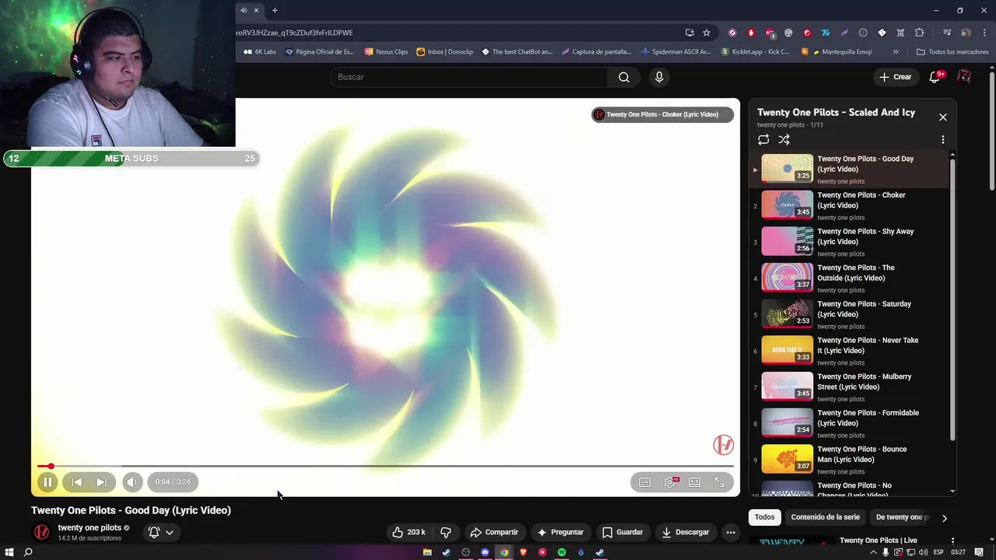
Task: Open the Chrome extensions puzzle icon
Action: (920, 33)
